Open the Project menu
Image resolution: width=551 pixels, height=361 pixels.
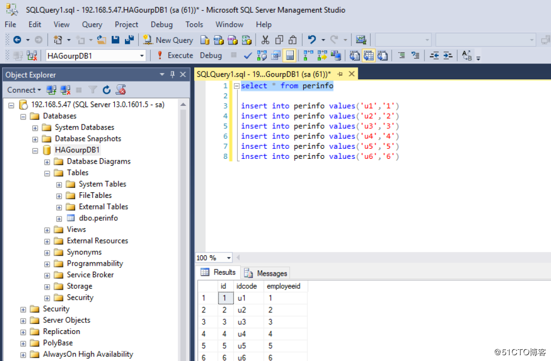point(127,24)
